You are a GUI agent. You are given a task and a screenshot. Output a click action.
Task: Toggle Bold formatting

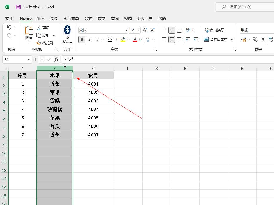pyautogui.click(x=82, y=40)
